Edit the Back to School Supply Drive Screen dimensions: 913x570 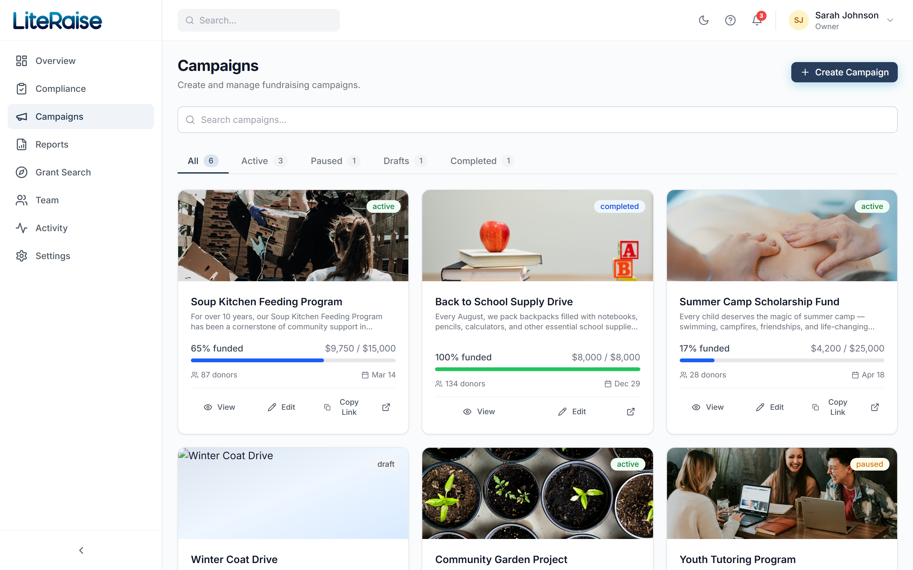click(x=572, y=412)
